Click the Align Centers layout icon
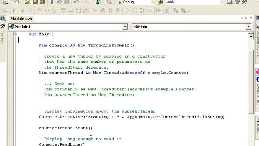This screenshot has height=146, width=259. (23, 10)
